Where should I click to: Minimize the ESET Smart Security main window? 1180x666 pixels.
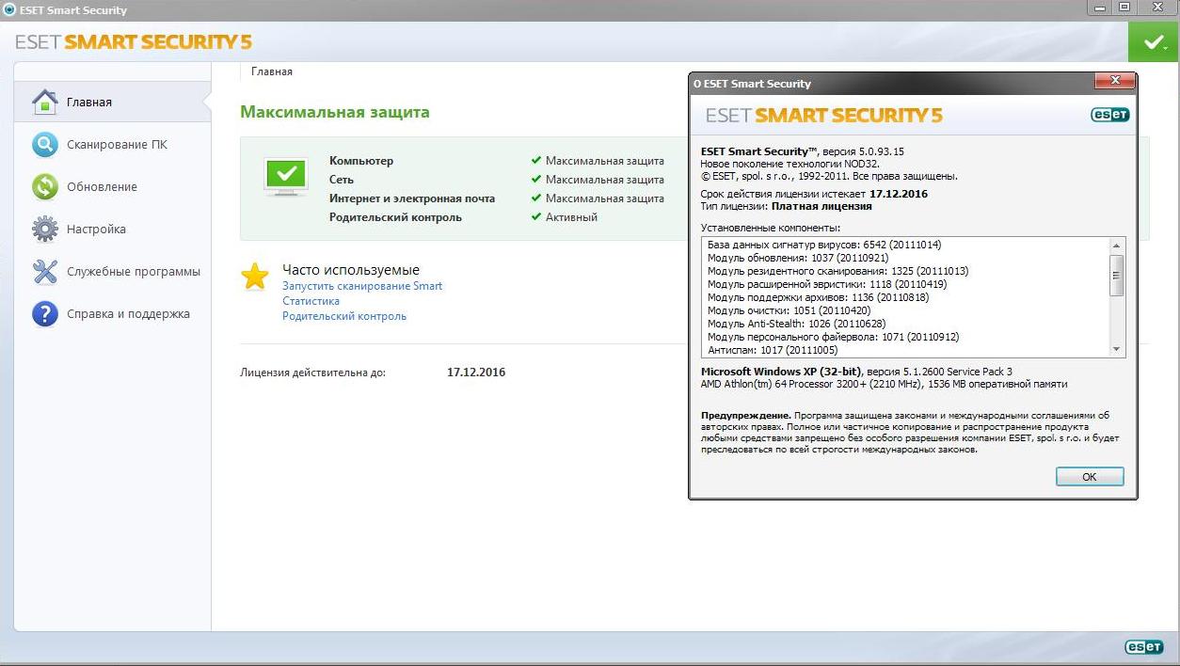(x=1099, y=8)
